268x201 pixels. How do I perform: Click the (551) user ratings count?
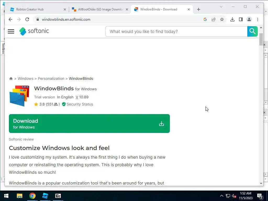click(x=53, y=104)
